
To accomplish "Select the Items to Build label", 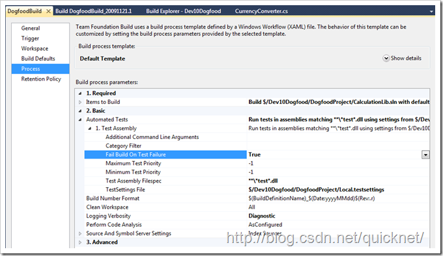I will (x=103, y=102).
